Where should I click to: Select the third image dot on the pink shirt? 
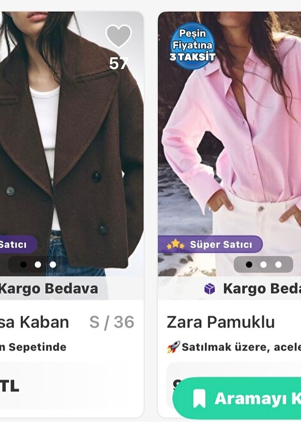click(x=279, y=264)
